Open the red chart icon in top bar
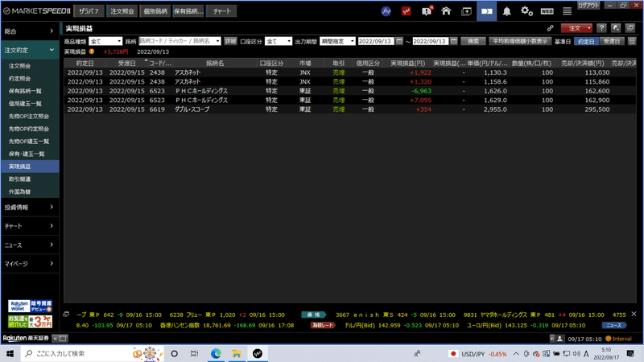The image size is (644, 362). pyautogui.click(x=407, y=11)
